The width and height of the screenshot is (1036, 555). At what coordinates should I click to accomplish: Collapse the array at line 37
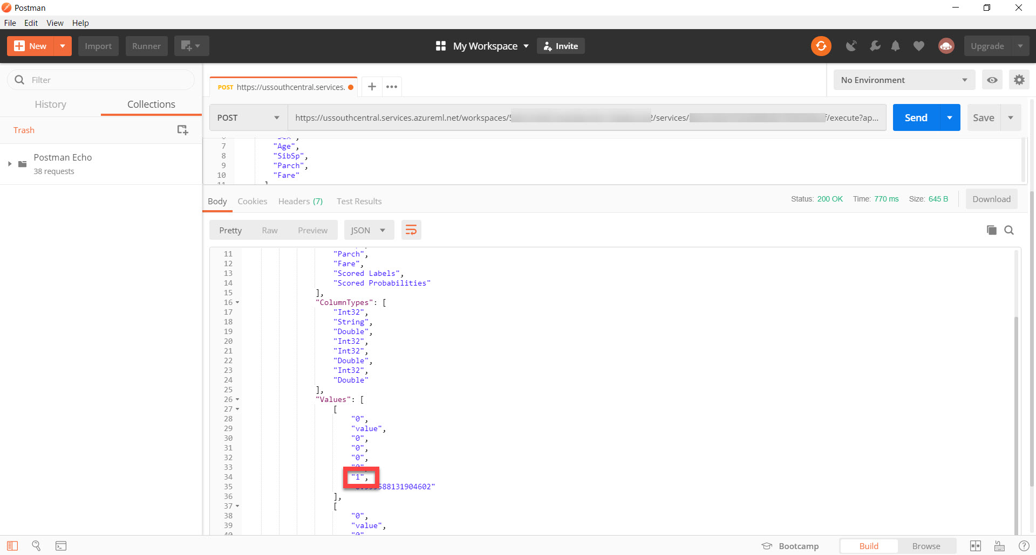[237, 507]
